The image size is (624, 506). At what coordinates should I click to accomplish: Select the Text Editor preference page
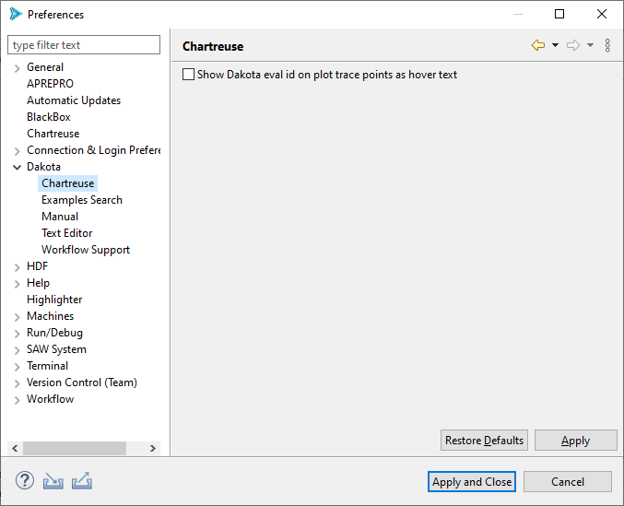tap(66, 233)
